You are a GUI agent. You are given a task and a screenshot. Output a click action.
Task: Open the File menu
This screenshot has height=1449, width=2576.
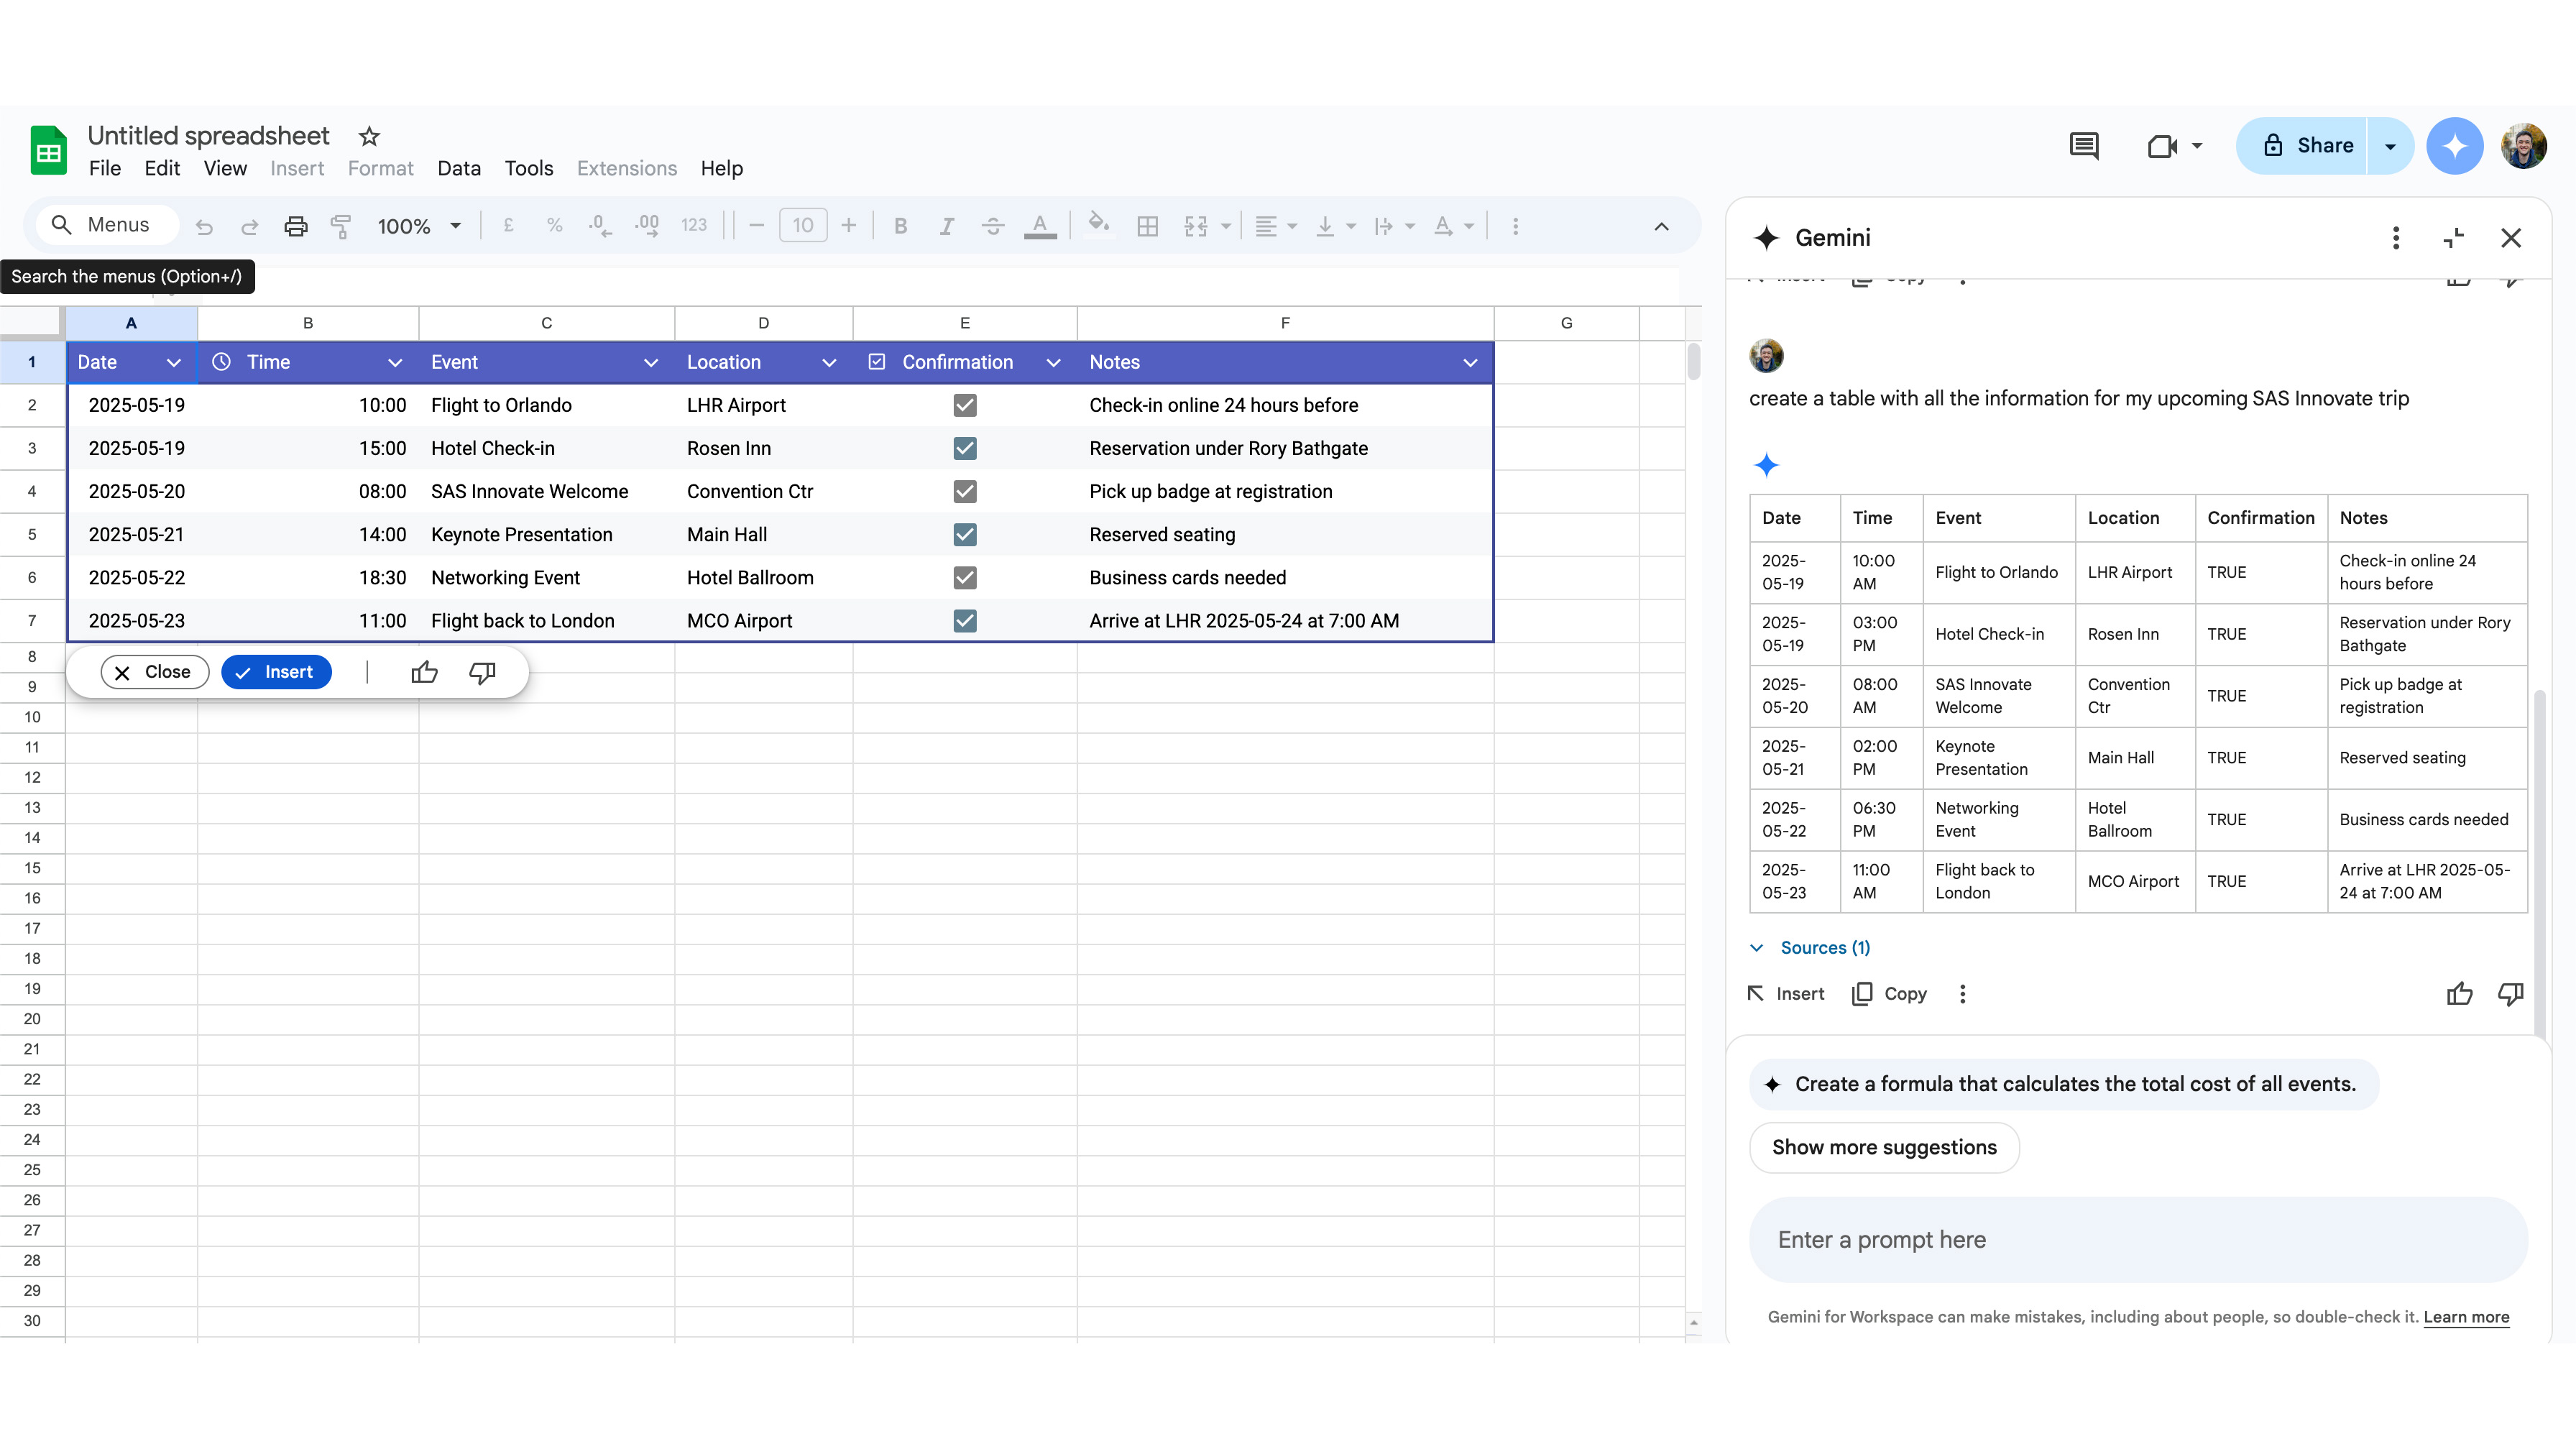coord(105,169)
